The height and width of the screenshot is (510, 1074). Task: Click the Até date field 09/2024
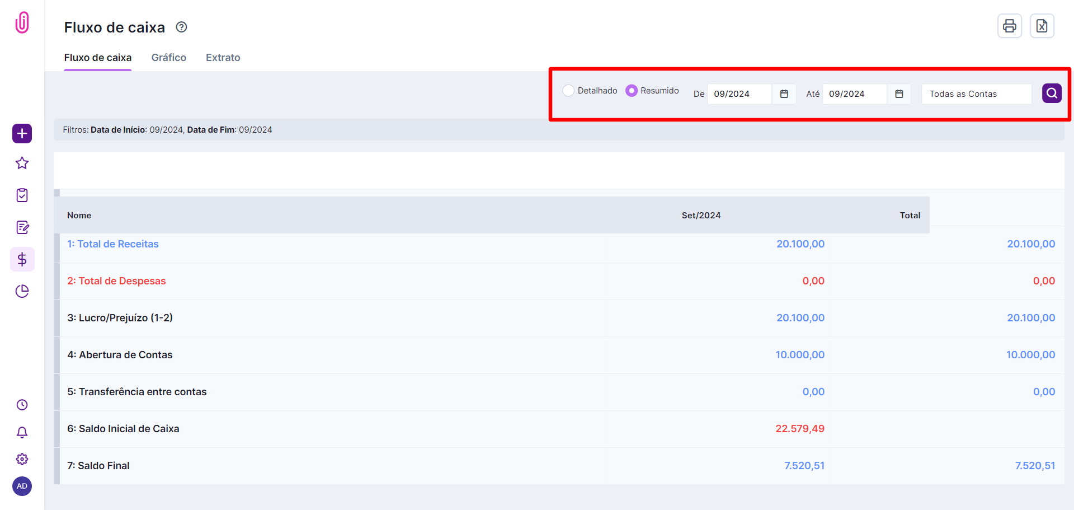[855, 94]
